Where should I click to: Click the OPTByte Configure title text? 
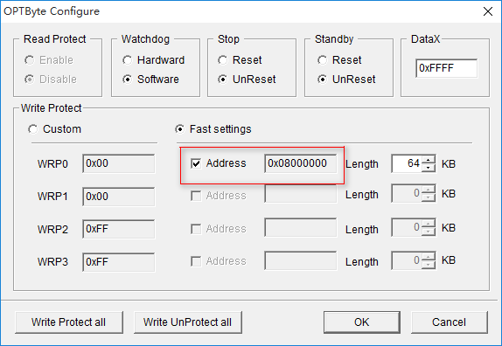pos(52,11)
